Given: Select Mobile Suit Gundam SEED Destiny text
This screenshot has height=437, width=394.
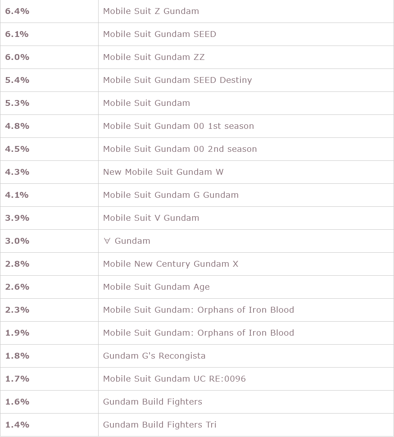Looking at the screenshot, I should pos(177,80).
